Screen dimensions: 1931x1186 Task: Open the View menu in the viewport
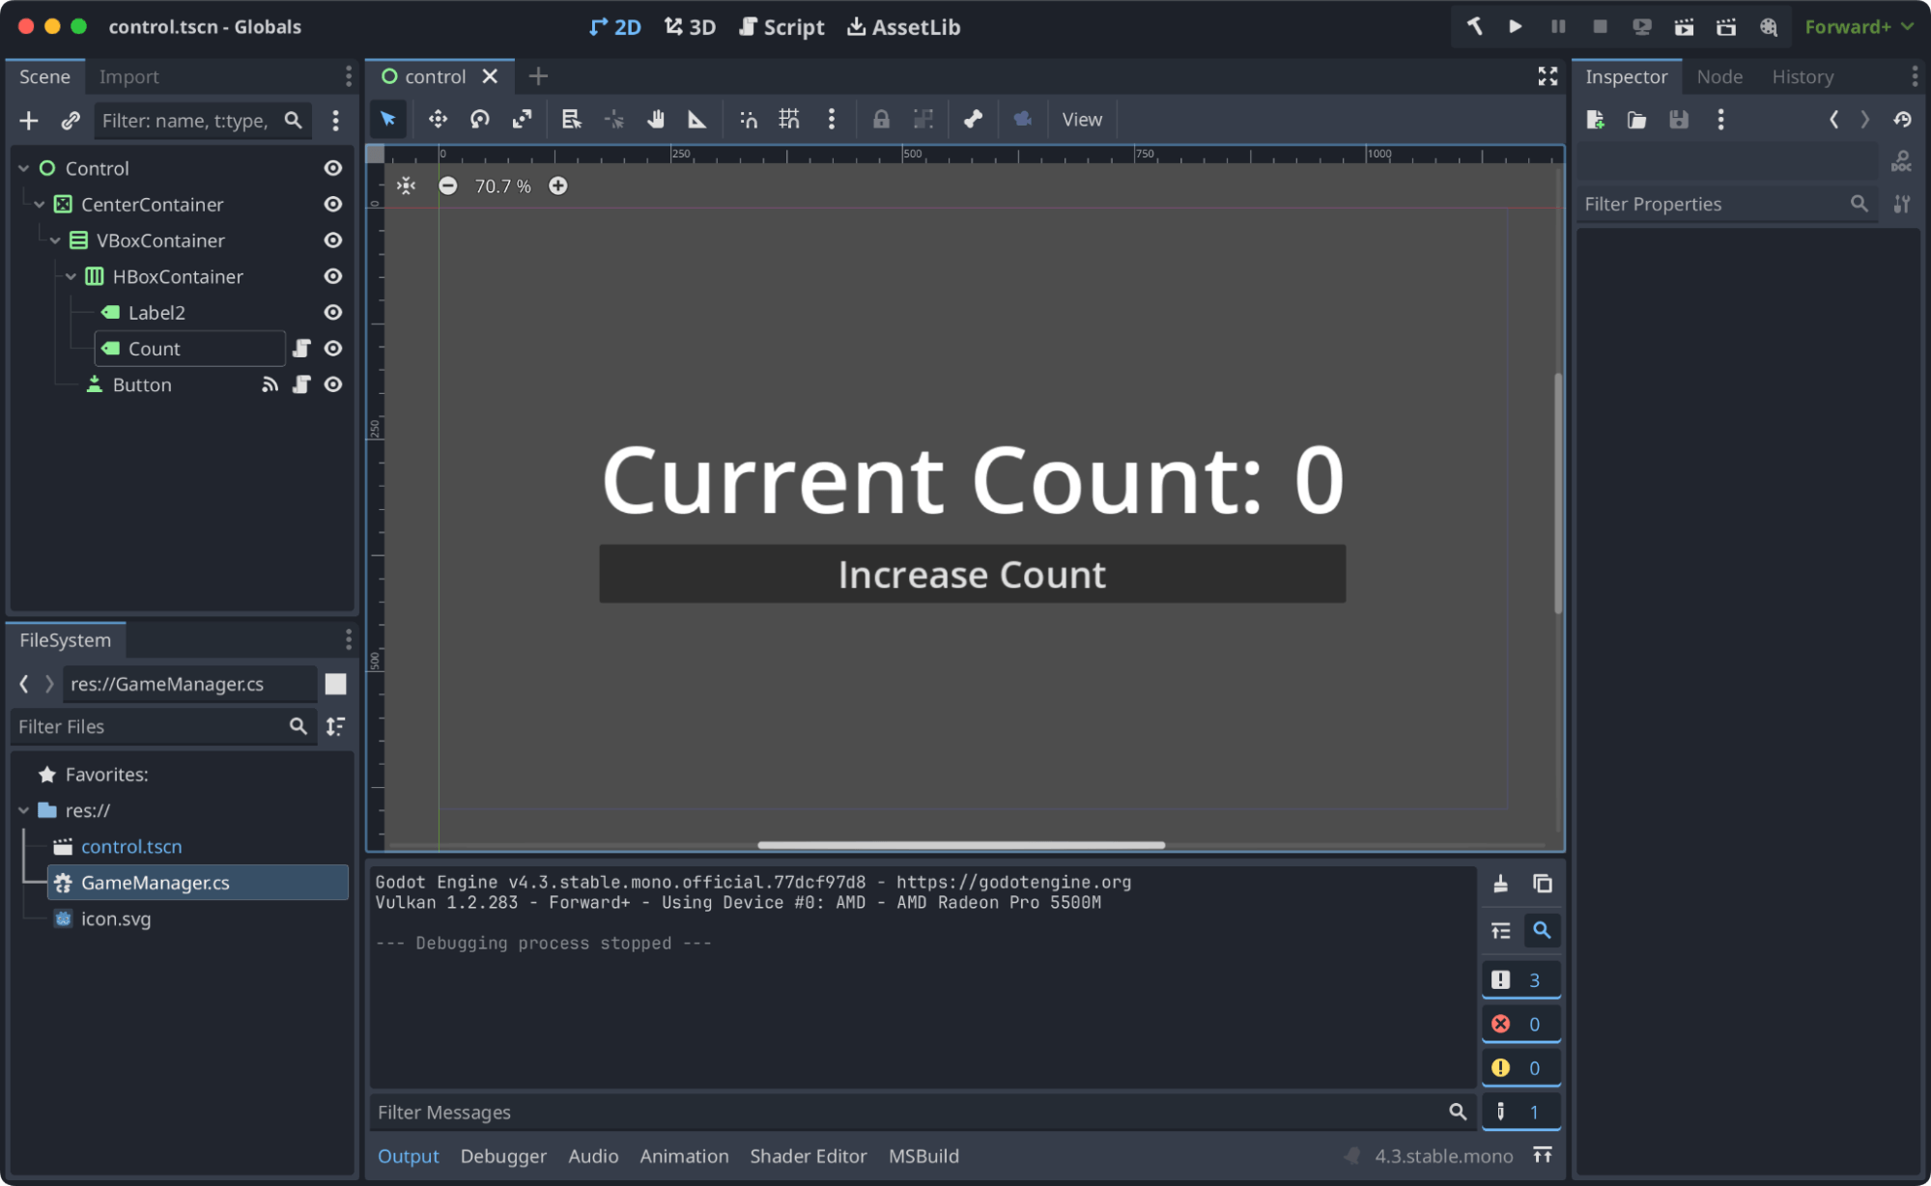click(x=1081, y=119)
